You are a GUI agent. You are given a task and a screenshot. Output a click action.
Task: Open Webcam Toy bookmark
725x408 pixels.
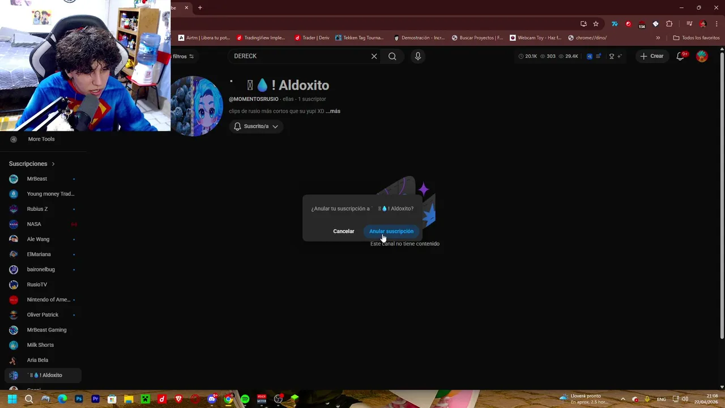tap(535, 38)
